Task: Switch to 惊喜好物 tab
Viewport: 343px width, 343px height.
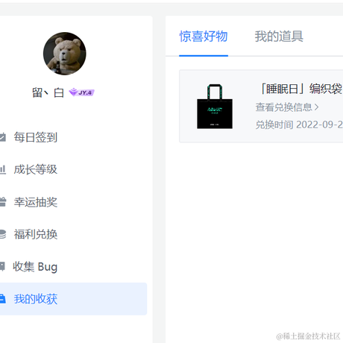Action: 204,37
